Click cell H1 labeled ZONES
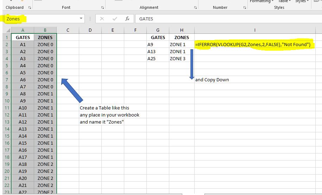The image size is (322, 195). (x=182, y=37)
